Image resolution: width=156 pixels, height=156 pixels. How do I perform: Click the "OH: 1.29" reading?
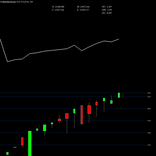pos(107,10)
